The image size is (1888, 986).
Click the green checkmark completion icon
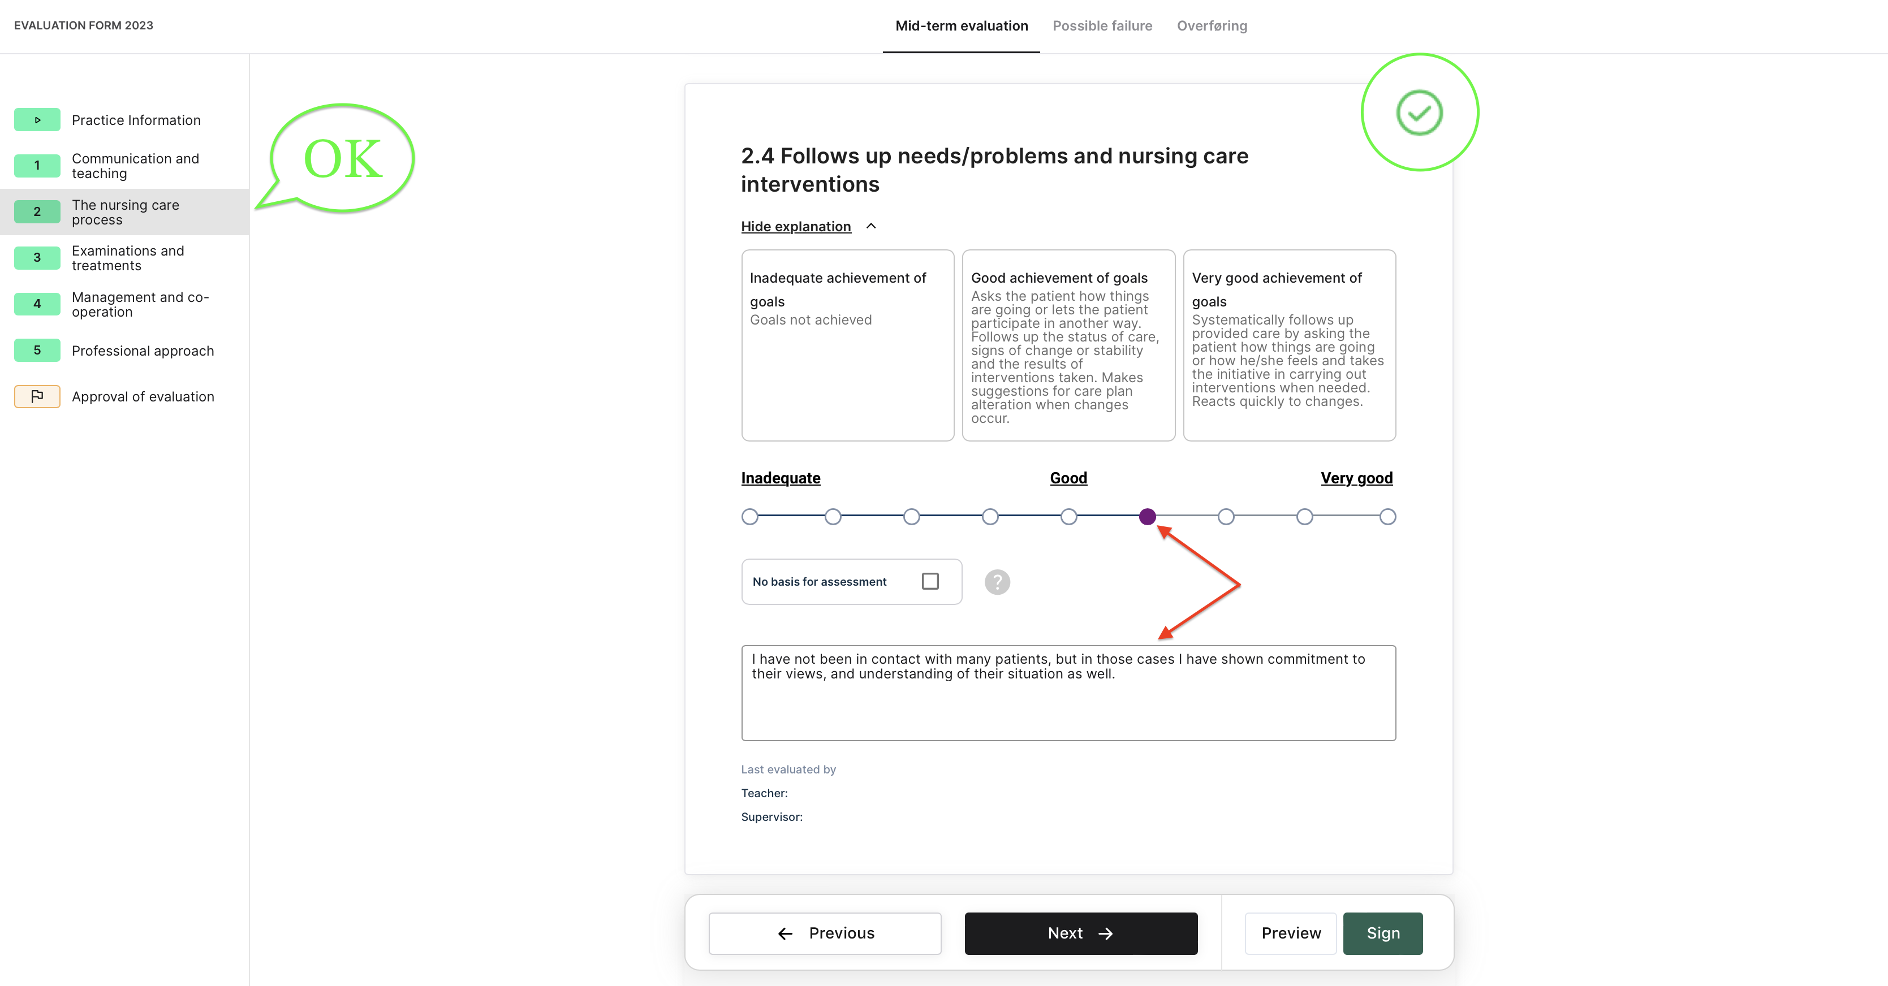pos(1419,113)
